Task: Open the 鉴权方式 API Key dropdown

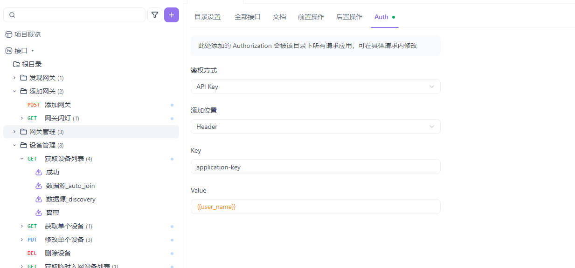Action: (x=315, y=87)
